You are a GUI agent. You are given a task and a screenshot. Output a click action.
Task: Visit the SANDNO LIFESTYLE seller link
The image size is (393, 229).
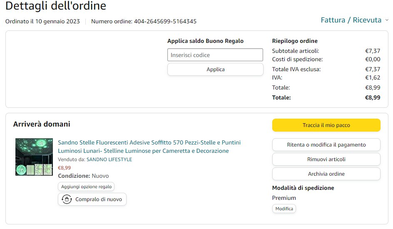(x=109, y=159)
